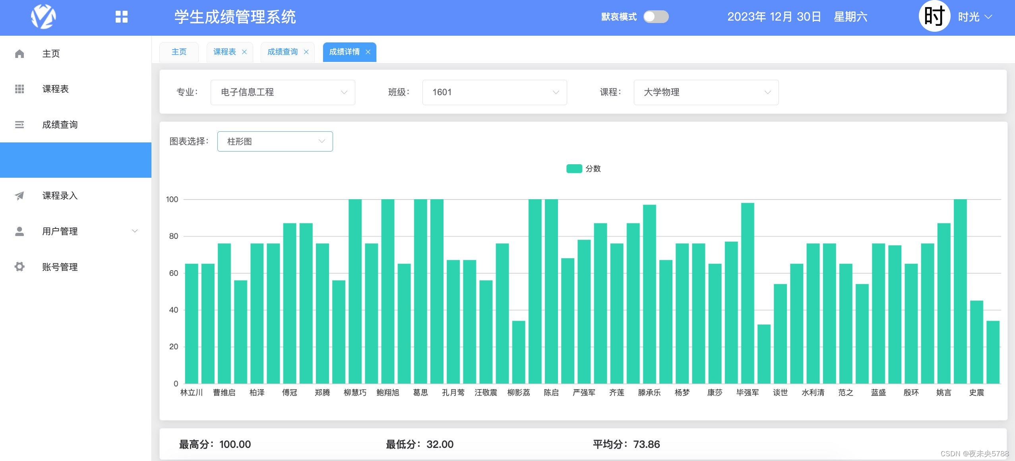Switch to the 课程表 tab
Image resolution: width=1015 pixels, height=461 pixels.
(x=224, y=52)
